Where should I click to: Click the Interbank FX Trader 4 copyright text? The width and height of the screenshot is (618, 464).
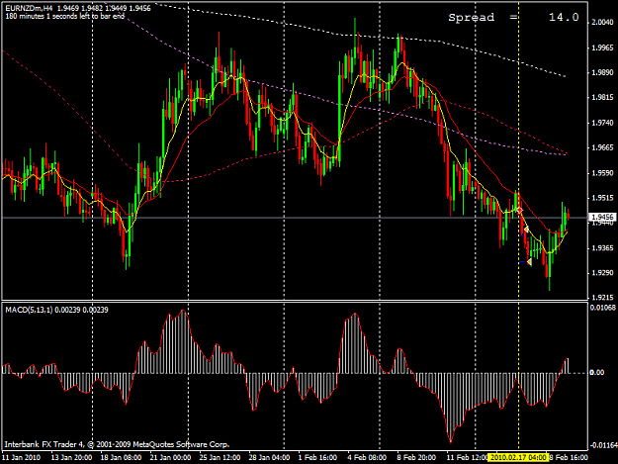point(117,444)
